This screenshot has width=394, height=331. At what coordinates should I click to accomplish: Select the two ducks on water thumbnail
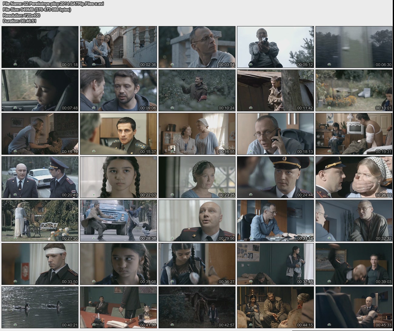40,307
